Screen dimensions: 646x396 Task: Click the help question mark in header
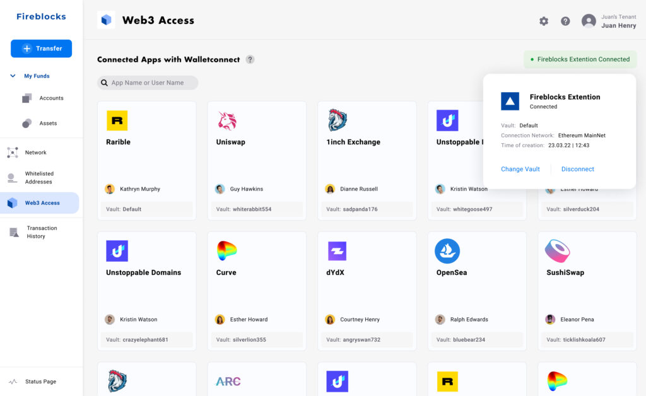click(x=565, y=21)
